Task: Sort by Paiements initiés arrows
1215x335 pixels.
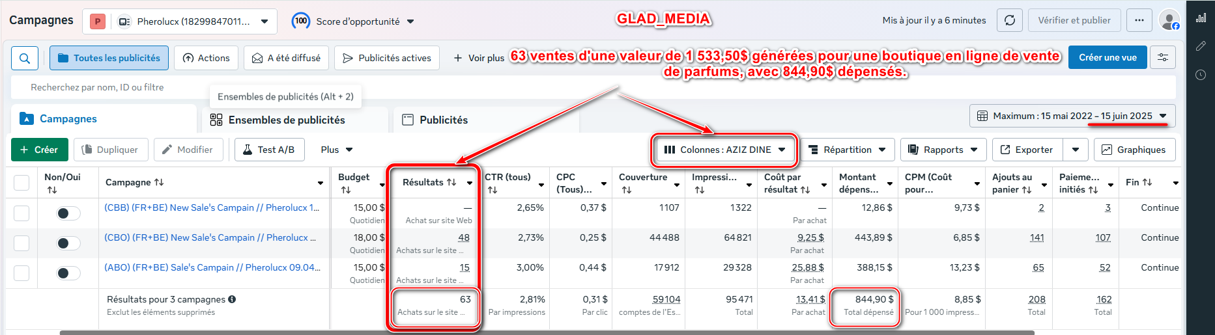Action: (x=1093, y=189)
